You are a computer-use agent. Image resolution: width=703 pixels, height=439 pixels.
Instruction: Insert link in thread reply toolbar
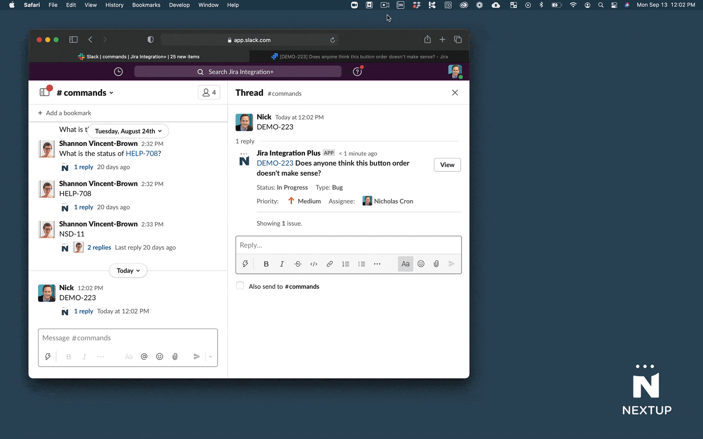(330, 264)
